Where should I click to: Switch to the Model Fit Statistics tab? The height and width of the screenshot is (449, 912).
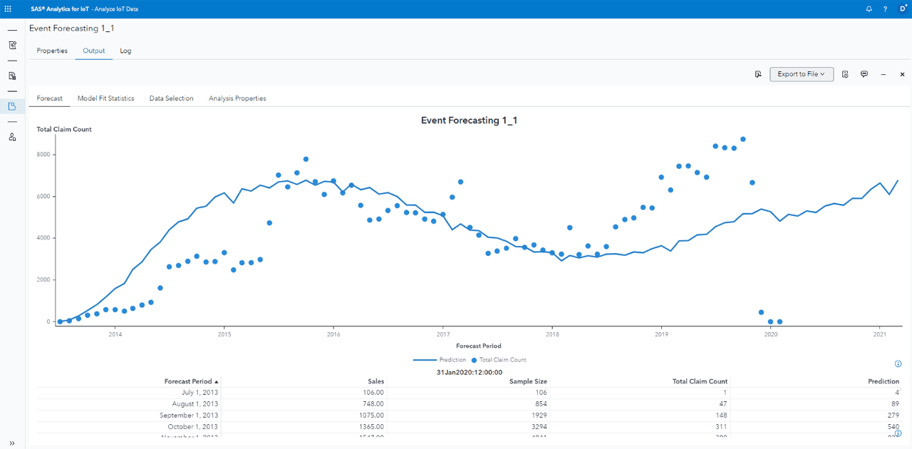pos(105,98)
